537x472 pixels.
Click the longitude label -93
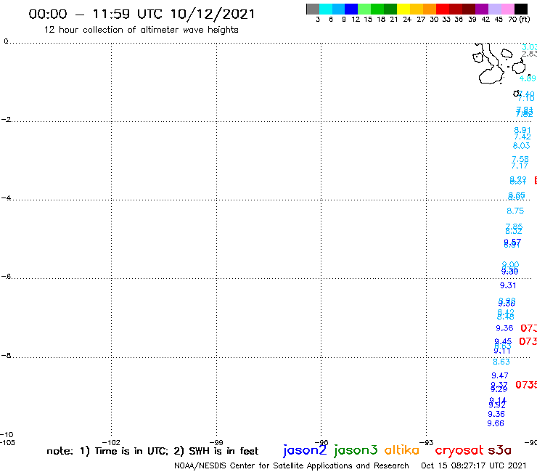[x=427, y=442]
